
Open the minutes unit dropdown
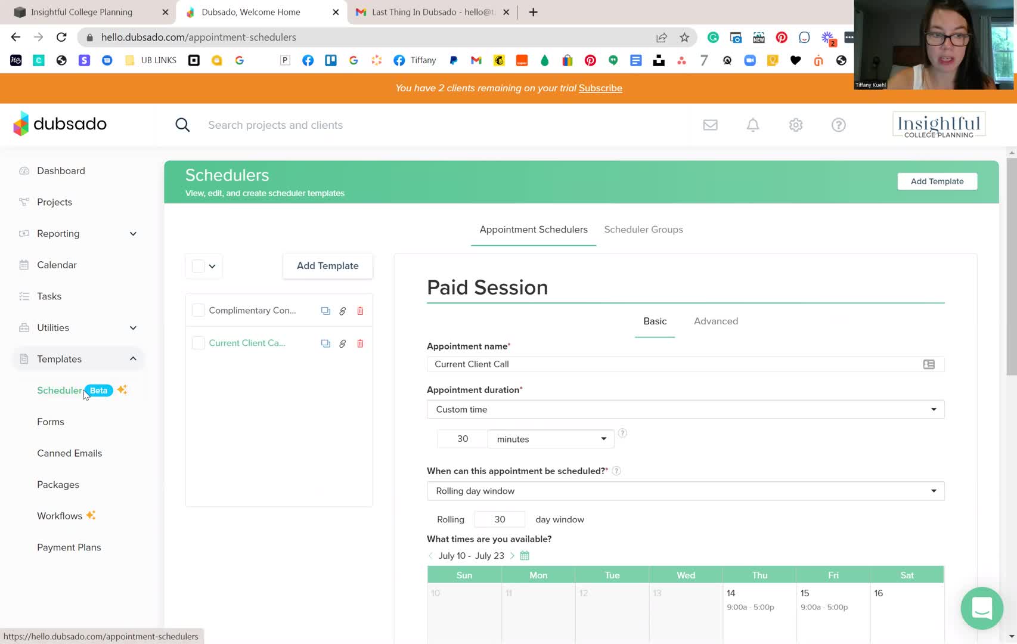pos(551,439)
